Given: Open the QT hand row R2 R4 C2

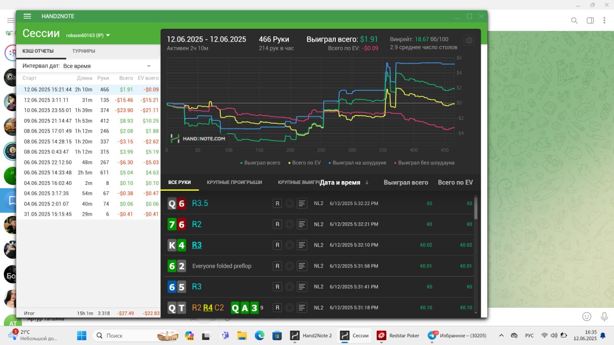Looking at the screenshot, I should click(318, 308).
